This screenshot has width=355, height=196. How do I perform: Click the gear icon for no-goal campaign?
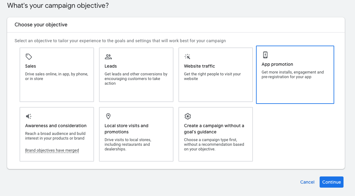pyautogui.click(x=187, y=116)
